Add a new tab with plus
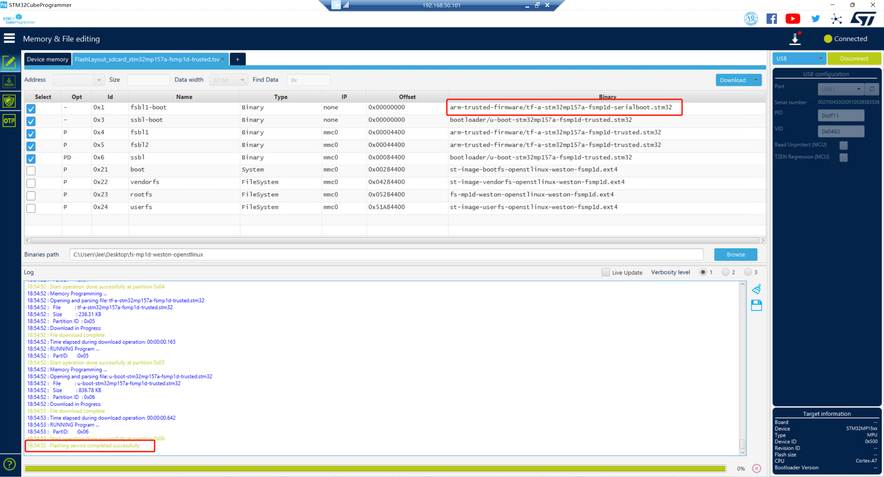 tap(237, 59)
